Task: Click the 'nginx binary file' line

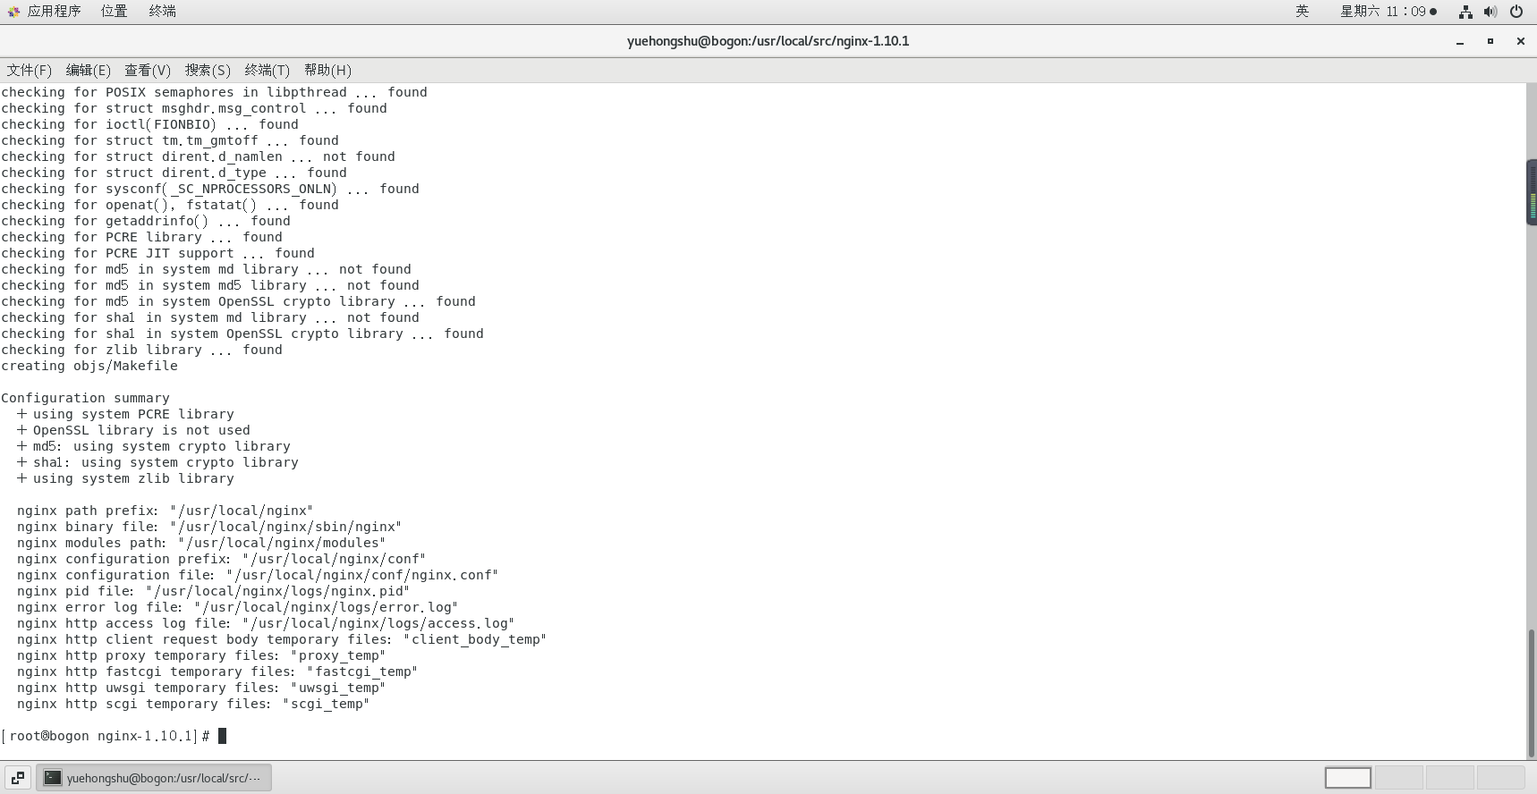Action: coord(209,527)
